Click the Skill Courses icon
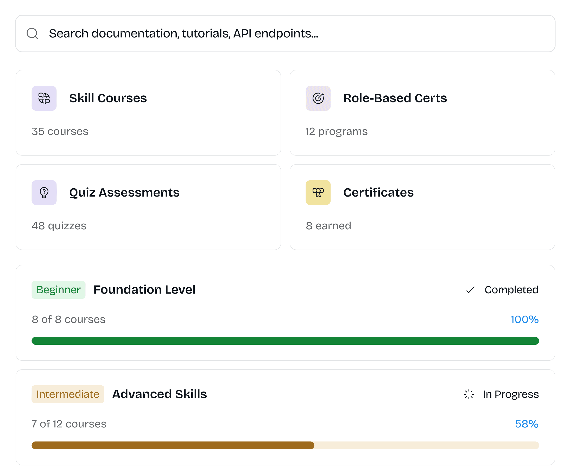 tap(44, 98)
